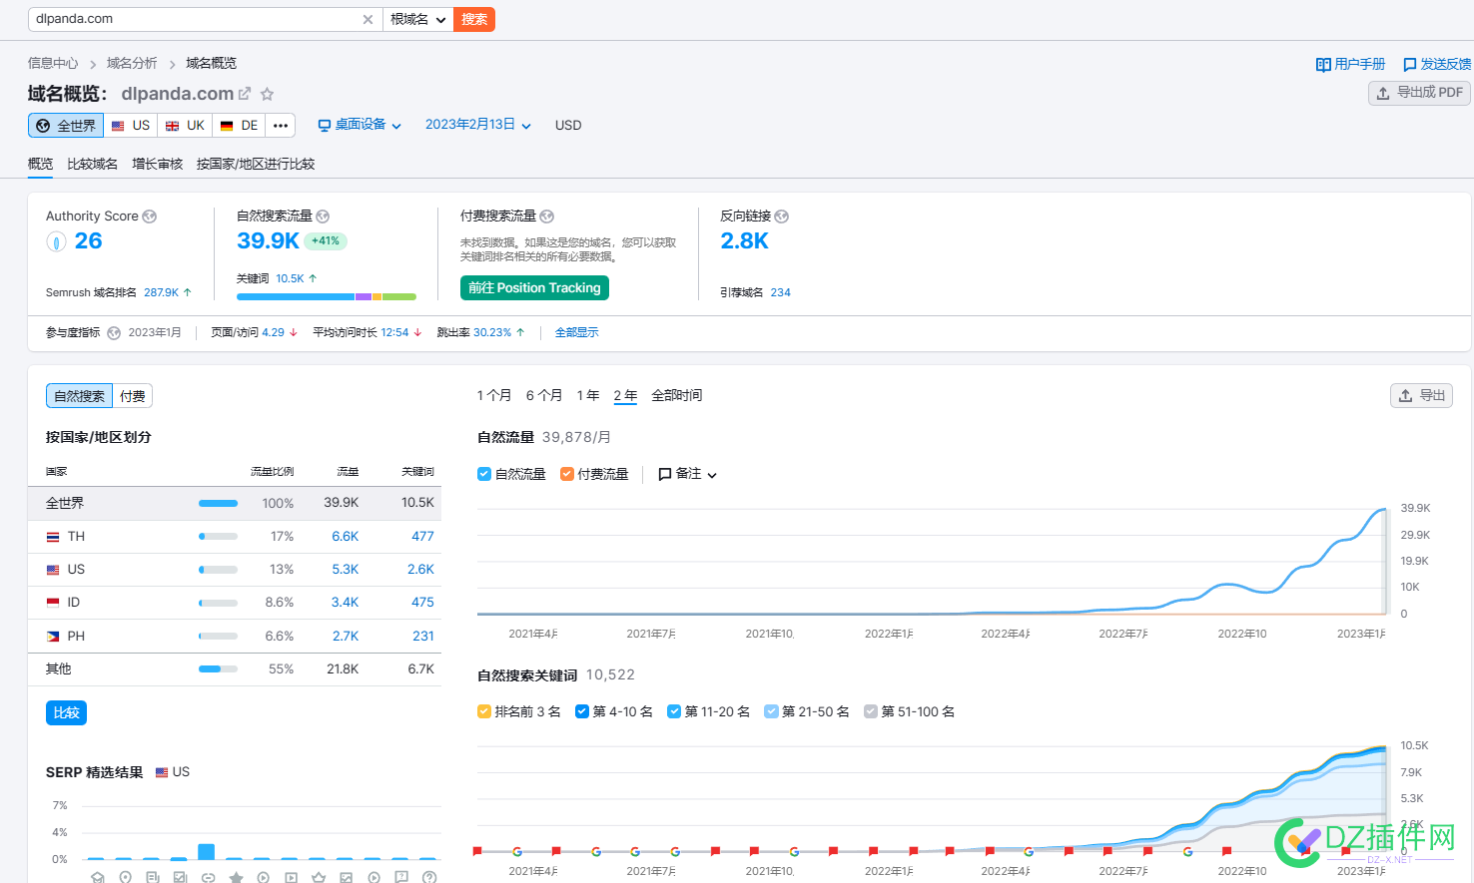Switch to the 增长审核 tab
Viewport: 1474px width, 883px height.
click(x=158, y=164)
